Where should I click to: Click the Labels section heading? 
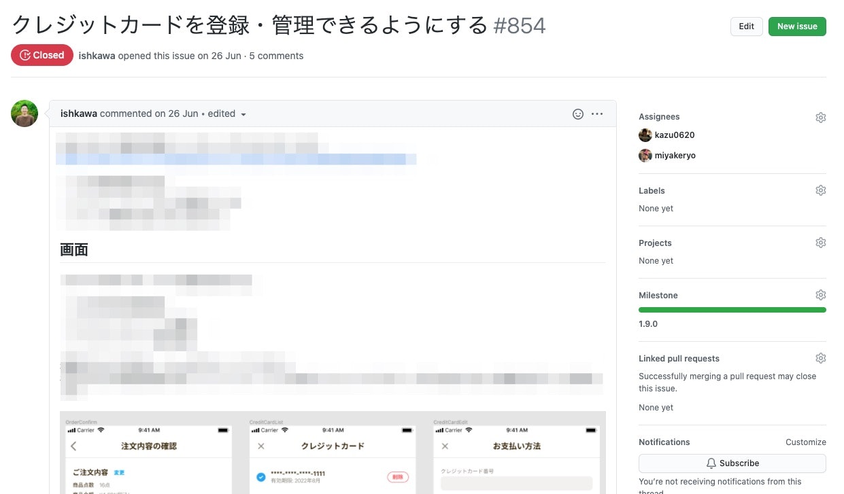652,191
